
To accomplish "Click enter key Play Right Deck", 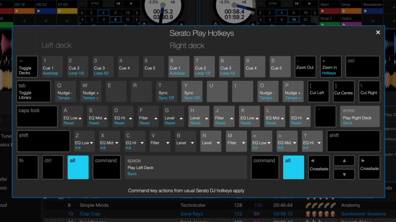I will tap(360, 116).
